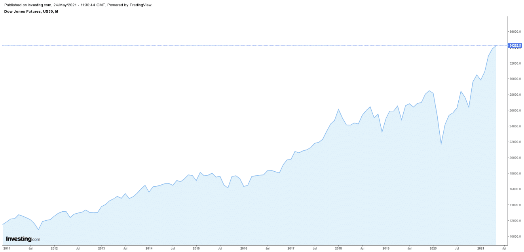Click the 36000.0 price axis label
This screenshot has width=524, height=252.
pyautogui.click(x=515, y=32)
